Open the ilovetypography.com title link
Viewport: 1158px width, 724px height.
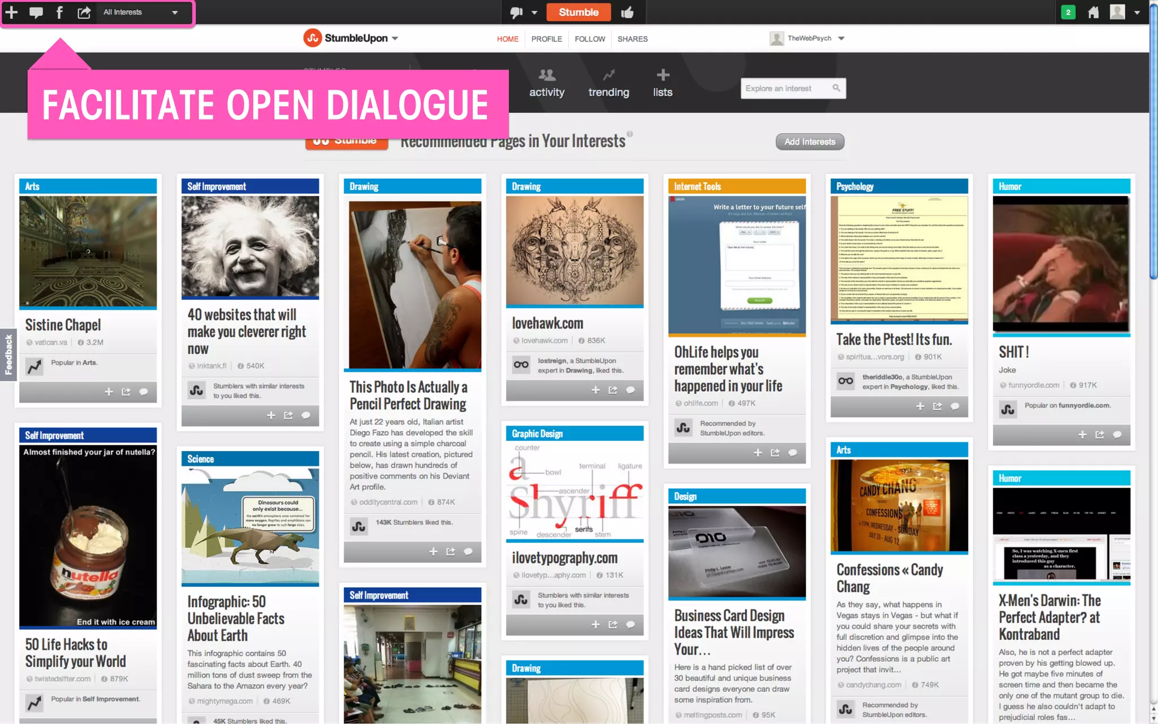[x=564, y=558]
